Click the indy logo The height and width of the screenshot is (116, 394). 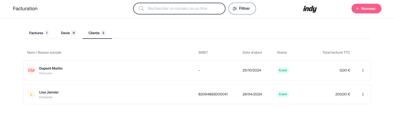pos(310,9)
